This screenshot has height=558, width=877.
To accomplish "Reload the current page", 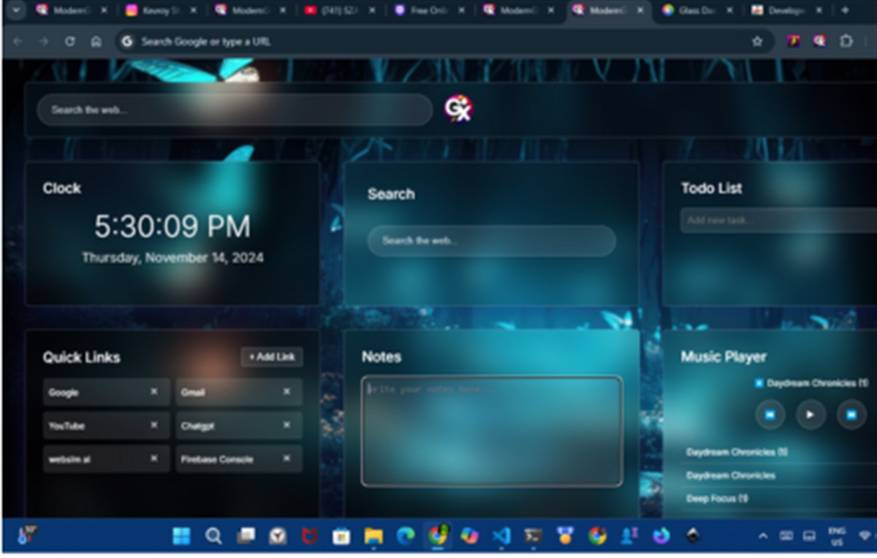I will tap(70, 42).
